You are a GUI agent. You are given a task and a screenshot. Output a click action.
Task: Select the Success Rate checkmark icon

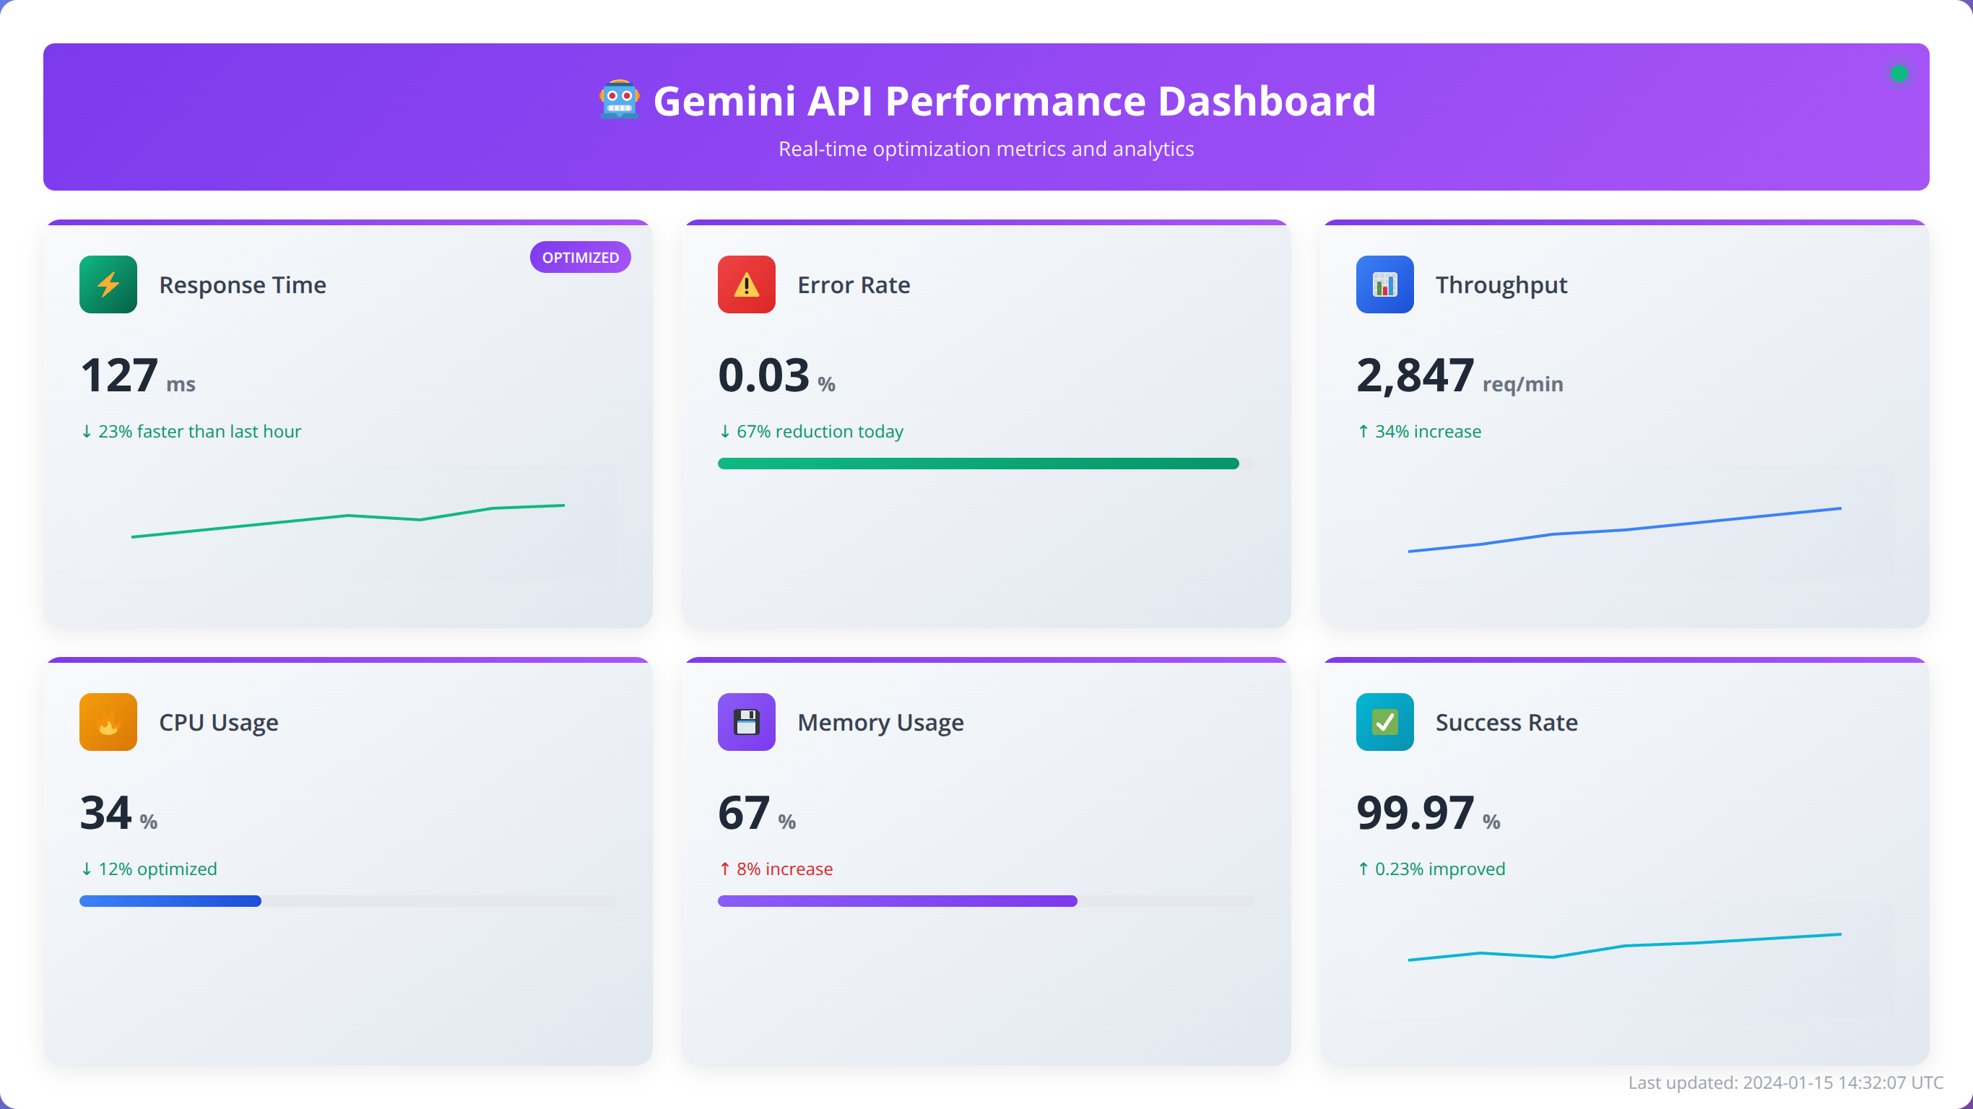point(1384,722)
